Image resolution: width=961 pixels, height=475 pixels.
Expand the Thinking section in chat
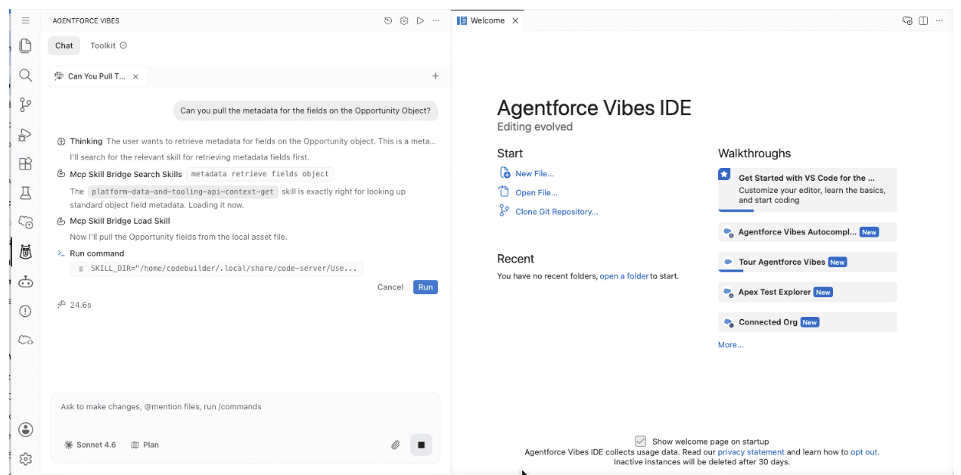tap(86, 141)
